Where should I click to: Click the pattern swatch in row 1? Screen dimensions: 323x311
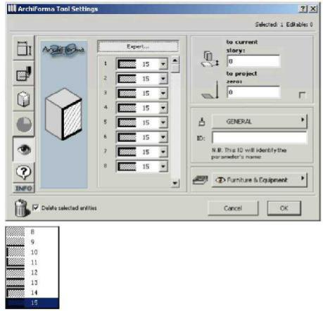[127, 64]
